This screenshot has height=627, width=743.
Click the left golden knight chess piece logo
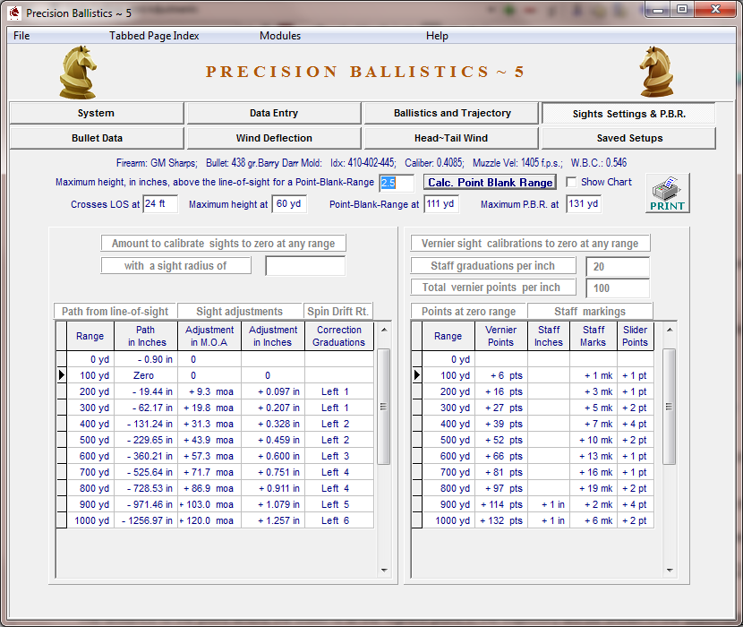(x=78, y=72)
